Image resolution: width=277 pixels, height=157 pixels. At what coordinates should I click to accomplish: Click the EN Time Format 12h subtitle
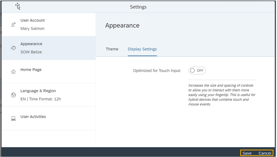point(41,99)
